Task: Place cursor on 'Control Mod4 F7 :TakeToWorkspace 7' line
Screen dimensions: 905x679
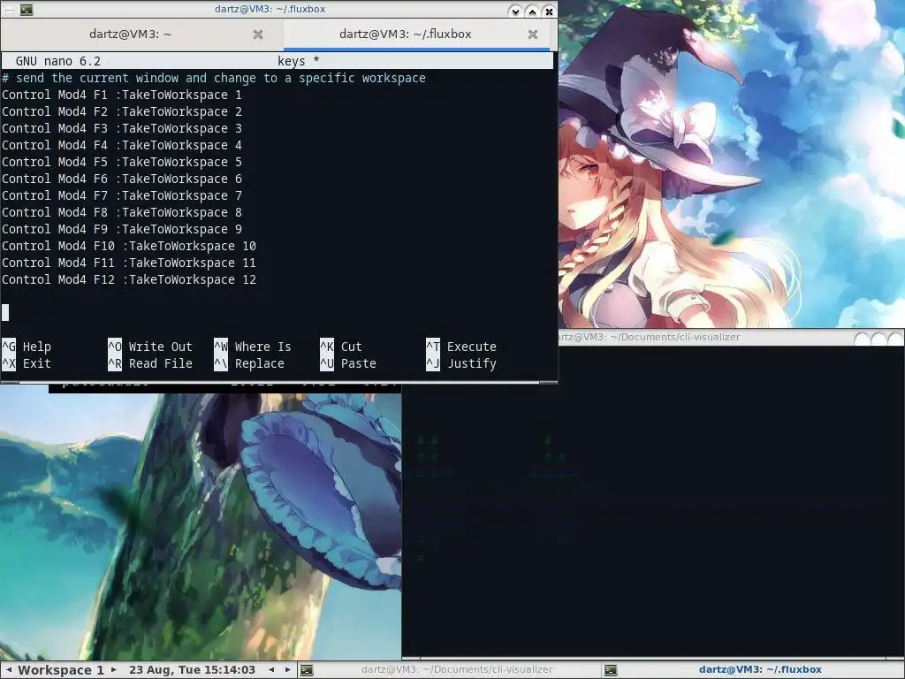Action: 122,195
